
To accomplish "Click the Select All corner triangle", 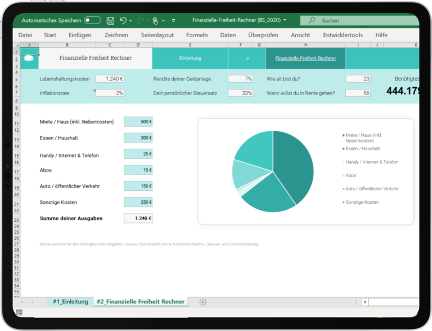I will [x=16, y=44].
